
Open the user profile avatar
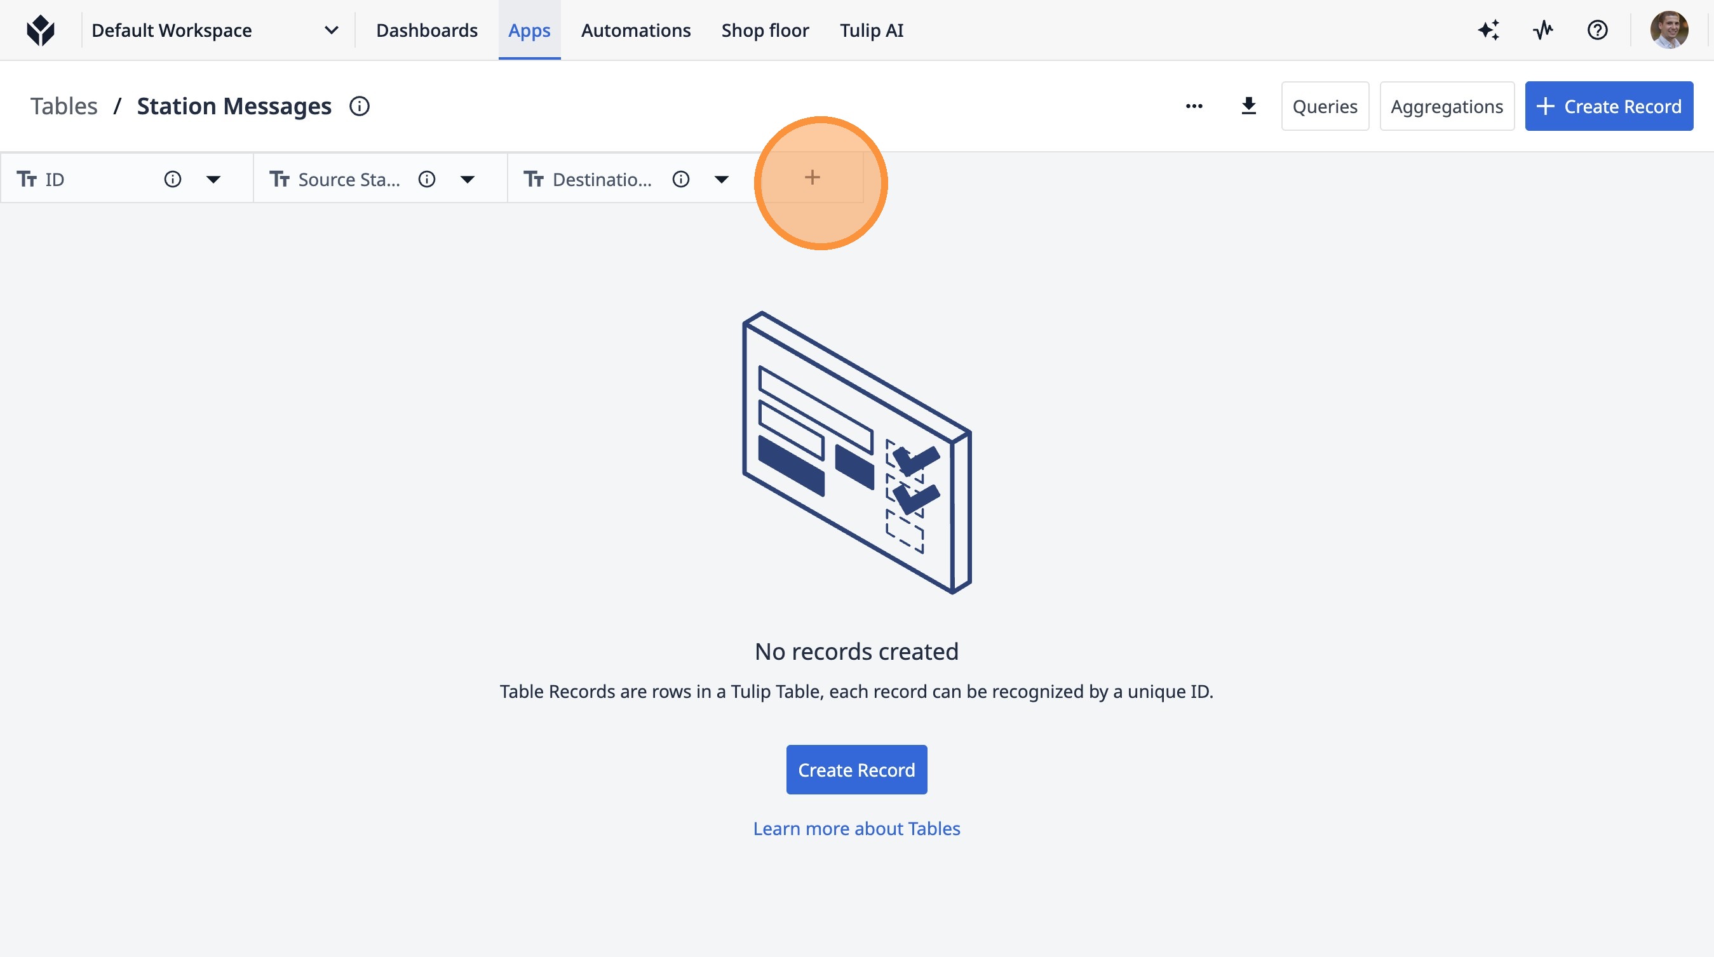(1668, 30)
